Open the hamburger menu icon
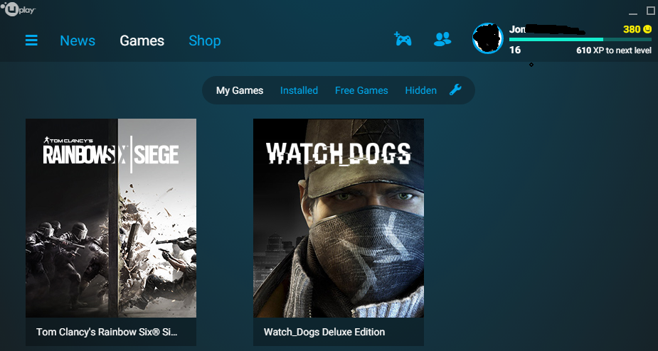Screen dimensions: 658x351 31,40
